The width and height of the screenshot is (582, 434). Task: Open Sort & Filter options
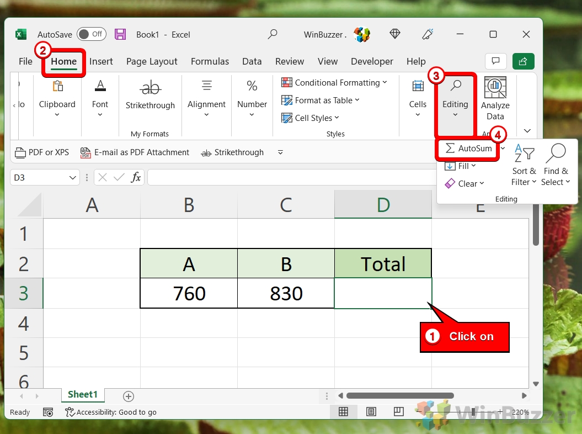pos(524,165)
